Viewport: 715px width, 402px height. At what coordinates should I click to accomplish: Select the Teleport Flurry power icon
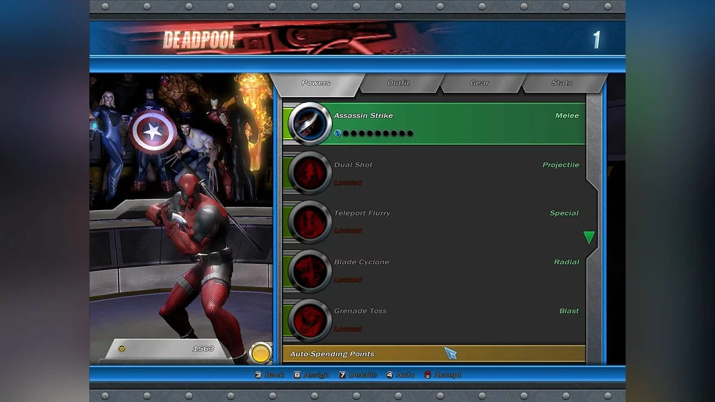[310, 222]
